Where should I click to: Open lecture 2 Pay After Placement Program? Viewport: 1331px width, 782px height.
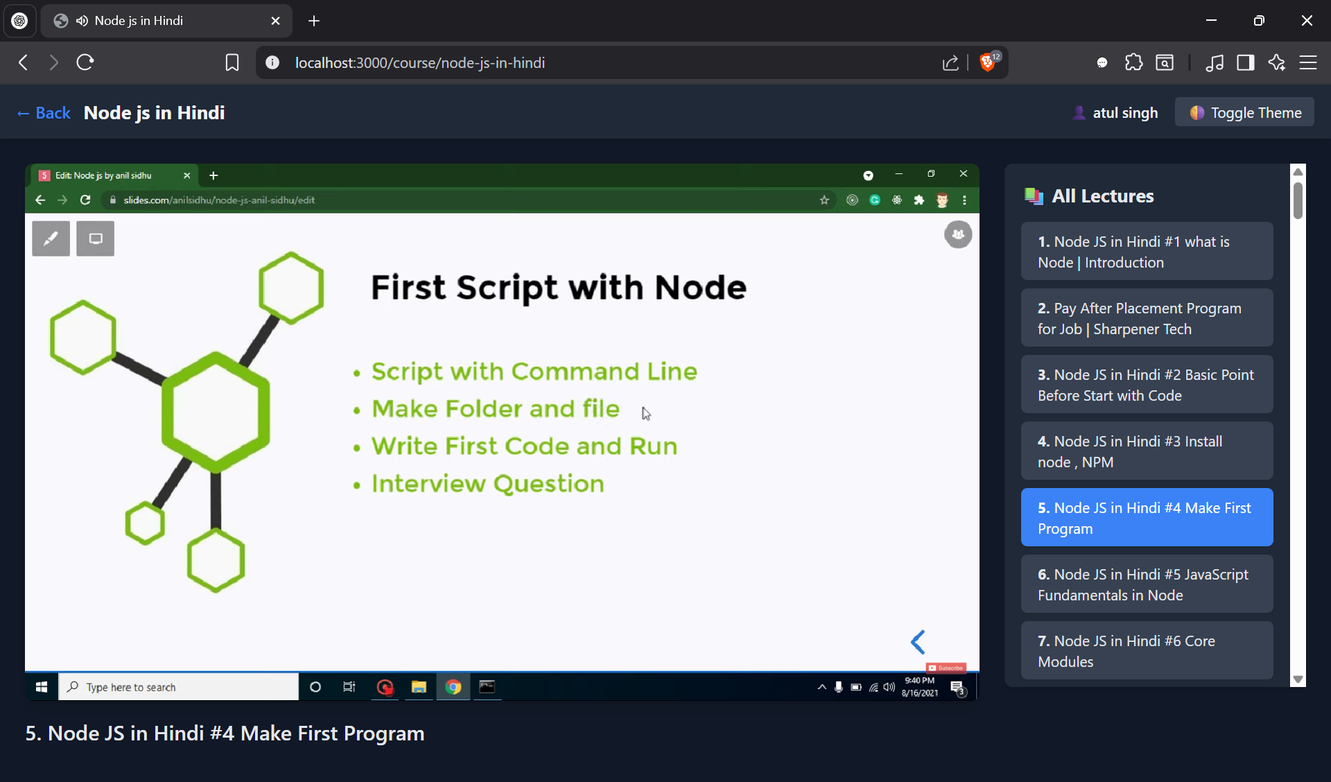(x=1147, y=318)
